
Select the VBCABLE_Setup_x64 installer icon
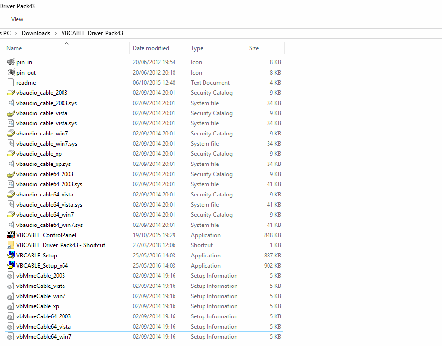tap(11, 266)
